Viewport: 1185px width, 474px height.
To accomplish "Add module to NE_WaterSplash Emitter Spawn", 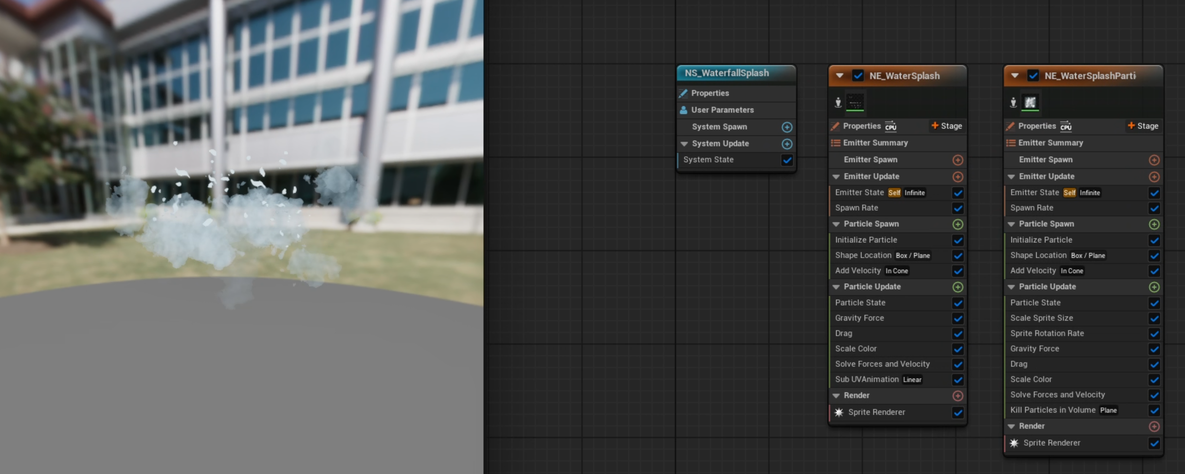I will coord(958,160).
